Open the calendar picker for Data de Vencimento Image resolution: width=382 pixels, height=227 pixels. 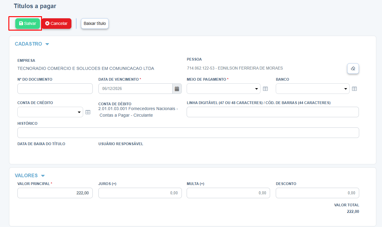177,89
